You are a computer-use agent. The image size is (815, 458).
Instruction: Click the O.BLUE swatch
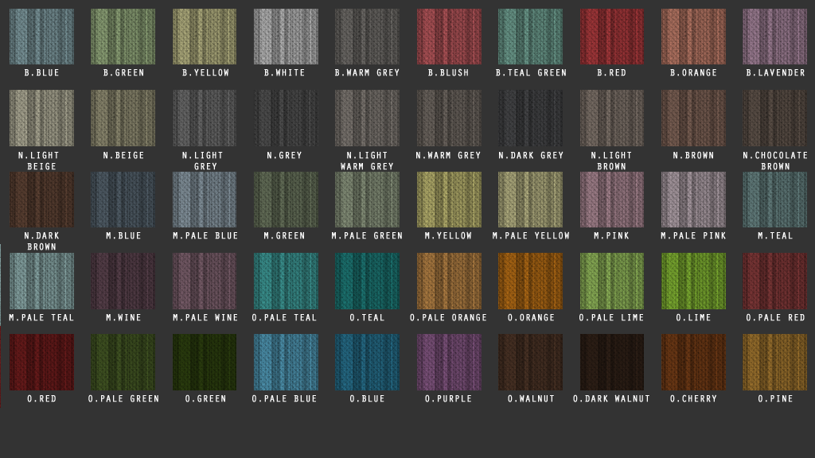pos(367,362)
